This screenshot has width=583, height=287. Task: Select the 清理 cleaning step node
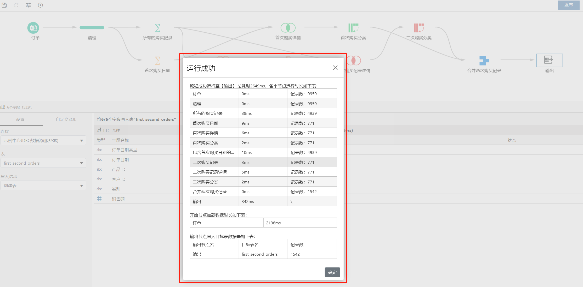coord(92,28)
